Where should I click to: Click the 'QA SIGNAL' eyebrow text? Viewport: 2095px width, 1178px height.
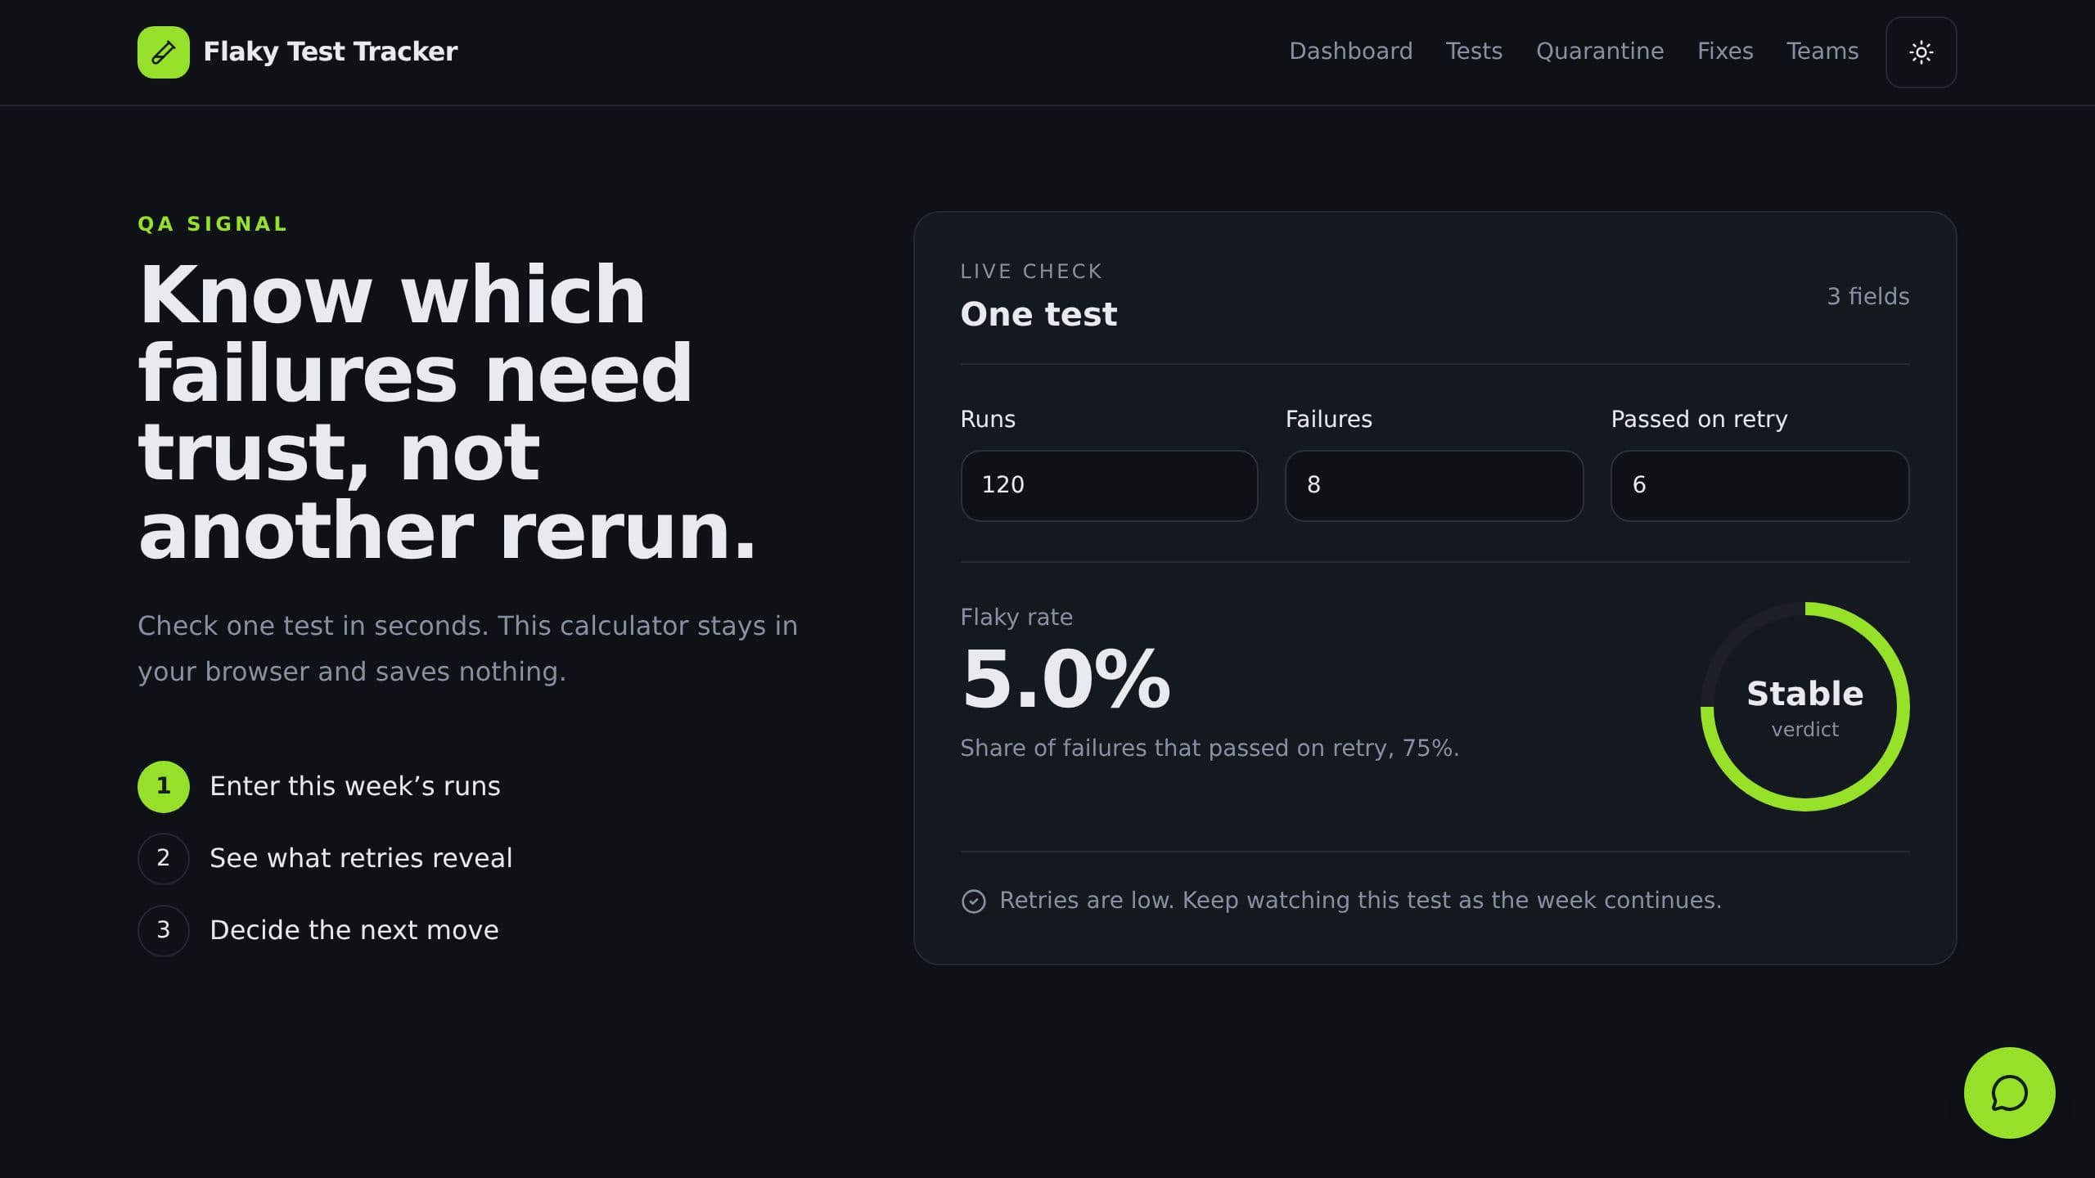tap(212, 223)
